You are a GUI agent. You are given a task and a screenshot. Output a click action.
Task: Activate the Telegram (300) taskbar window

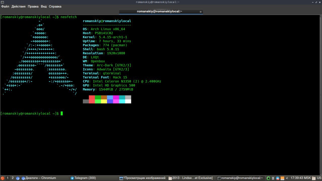click(x=94, y=178)
